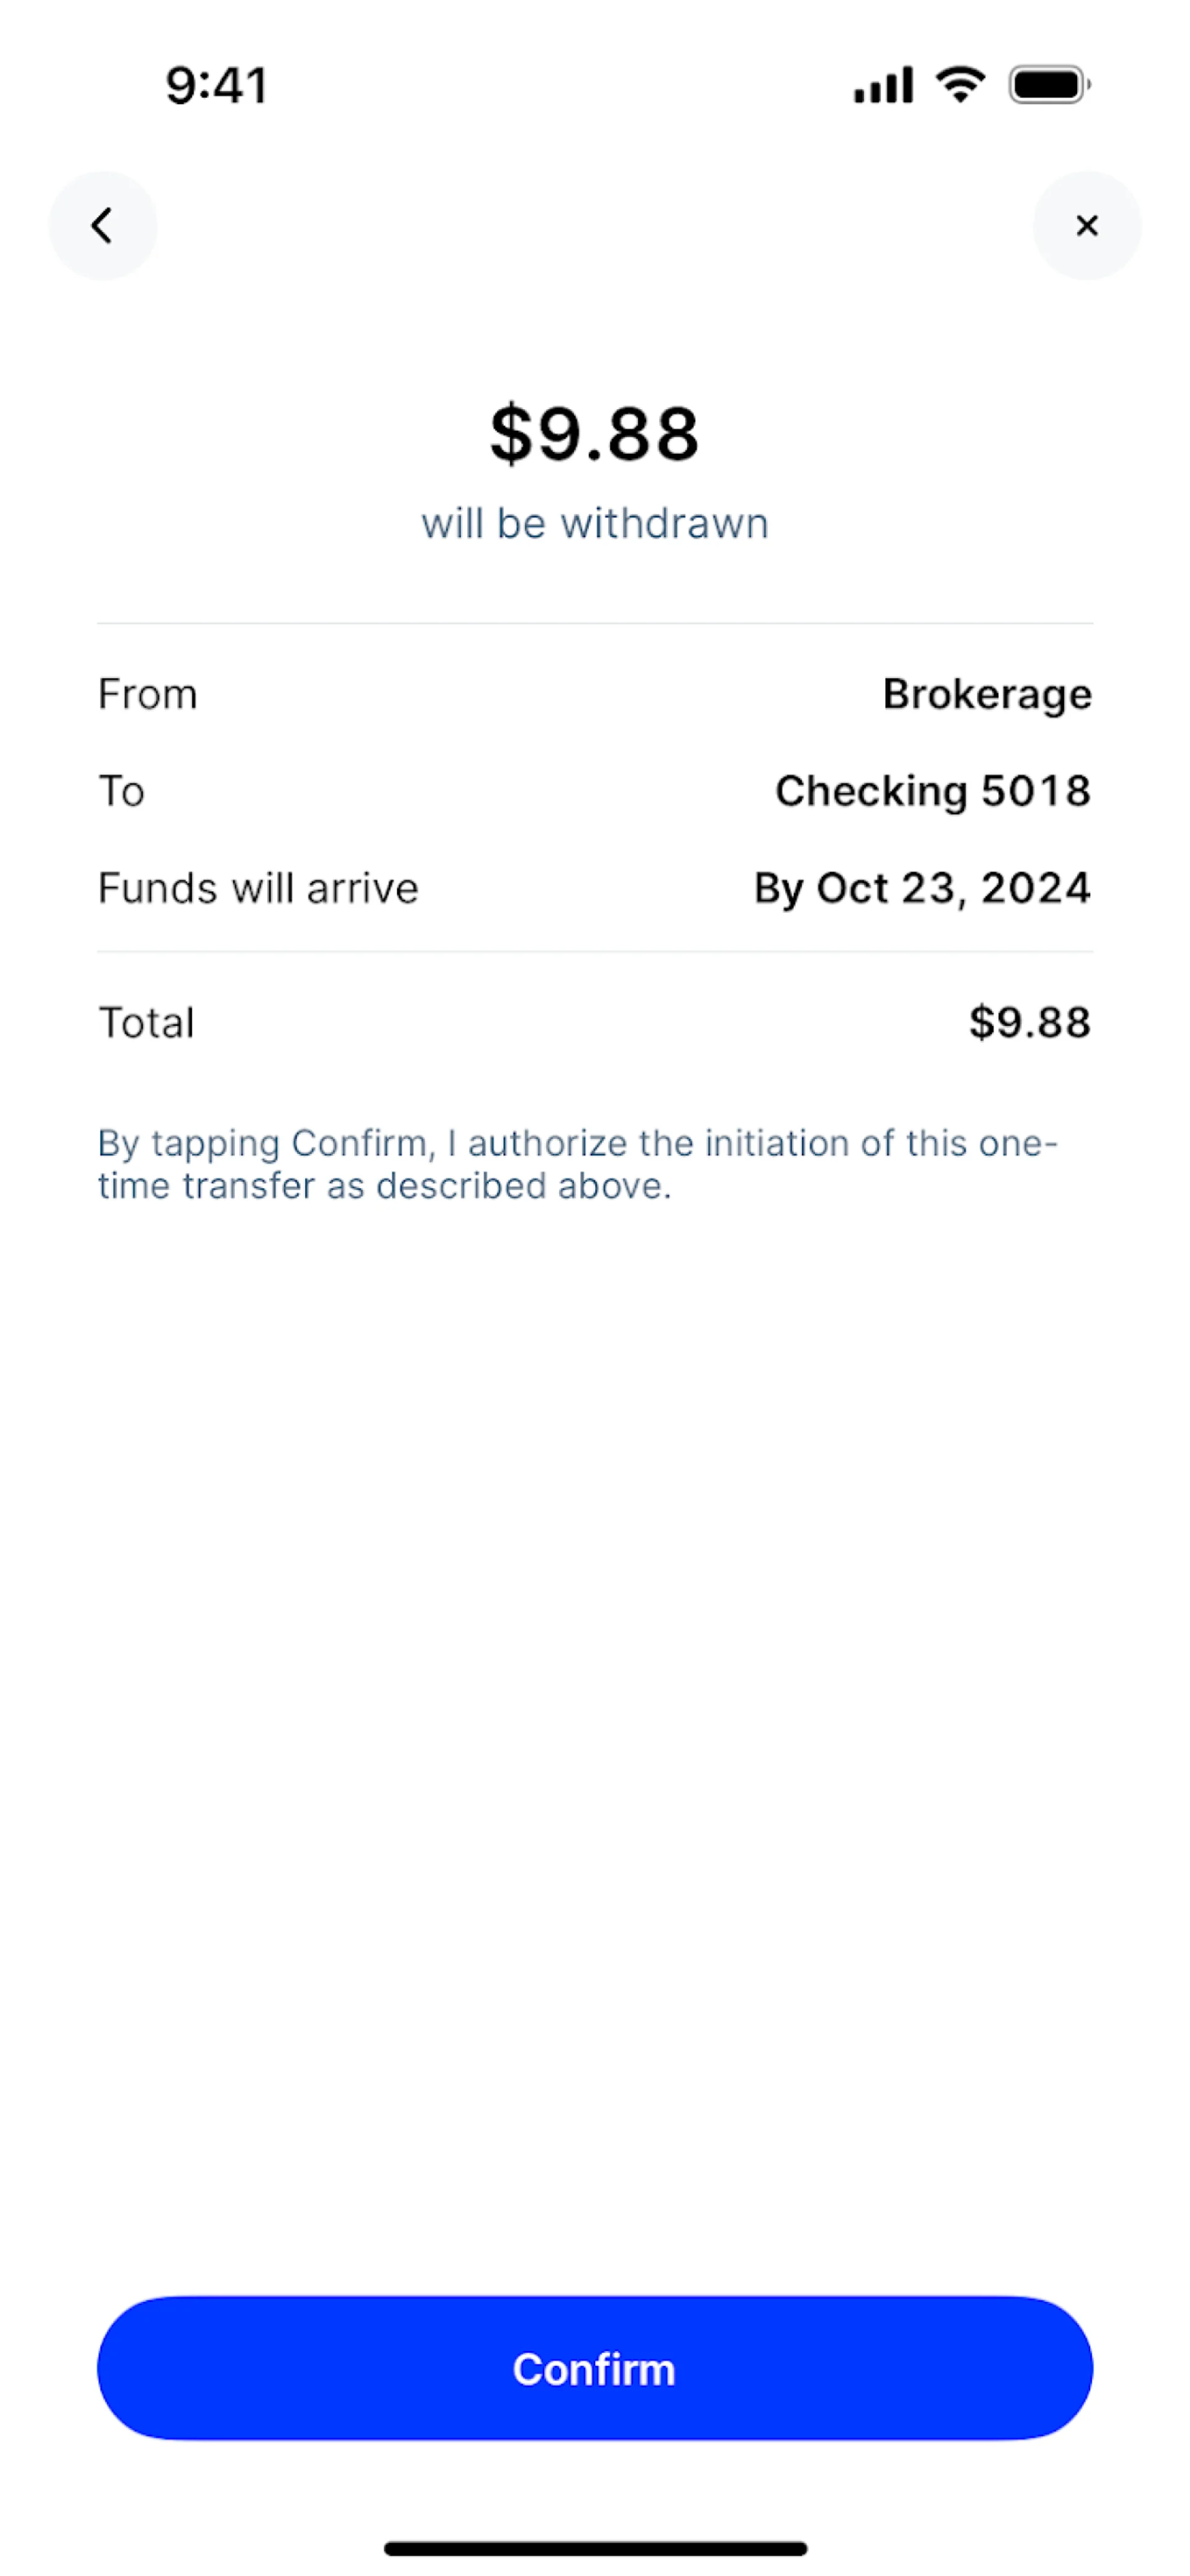1190x2576 pixels.
Task: Tap the home indicator bar
Action: click(594, 2548)
